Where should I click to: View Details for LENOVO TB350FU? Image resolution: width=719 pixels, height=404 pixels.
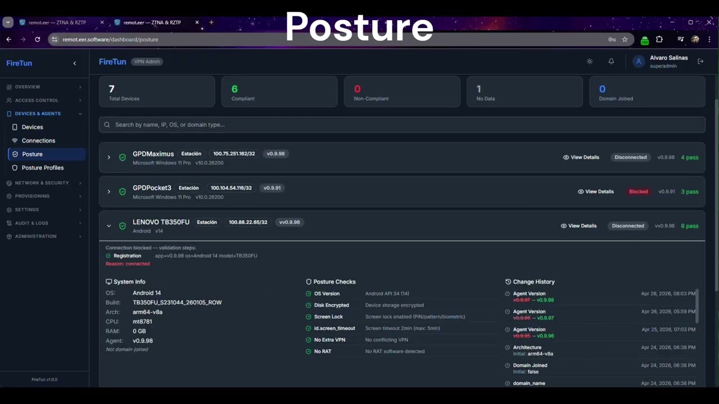pyautogui.click(x=579, y=226)
